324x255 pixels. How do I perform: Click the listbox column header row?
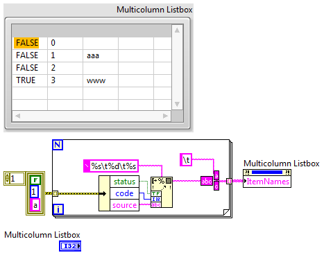point(92,31)
